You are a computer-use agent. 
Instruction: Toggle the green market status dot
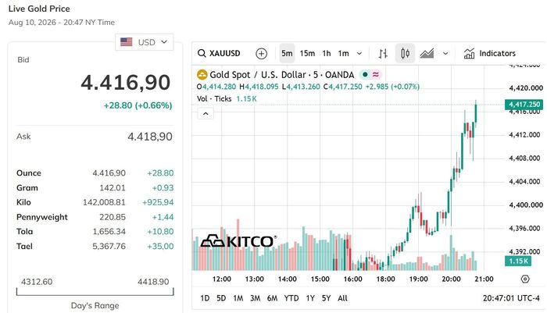click(x=365, y=75)
